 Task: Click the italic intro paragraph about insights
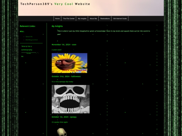point(104,33)
